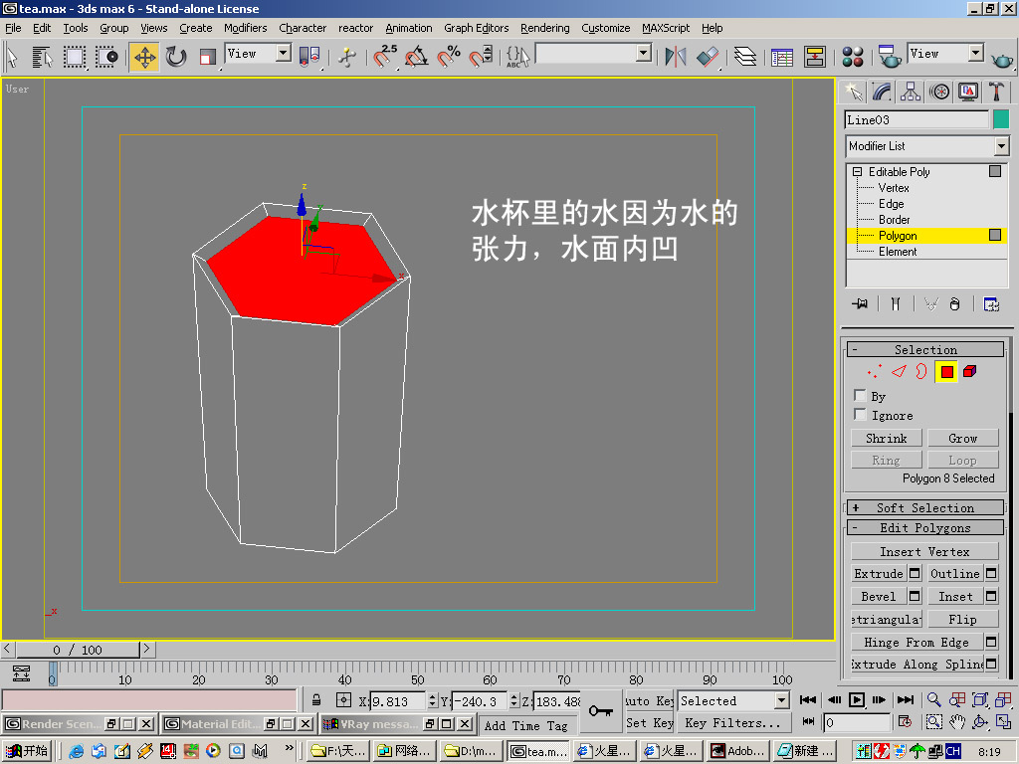The width and height of the screenshot is (1019, 764).
Task: Toggle the Set Key animation mode
Action: click(x=649, y=722)
